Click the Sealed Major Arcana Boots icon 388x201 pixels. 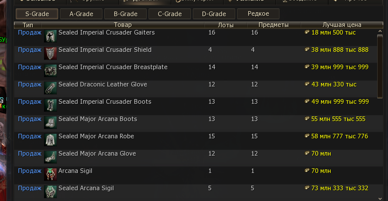click(x=50, y=122)
